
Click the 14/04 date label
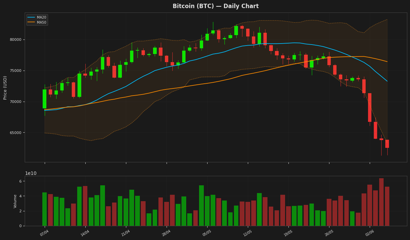(85, 233)
